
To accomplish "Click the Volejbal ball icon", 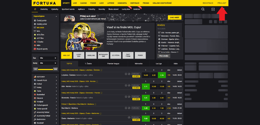I will 35,102.
